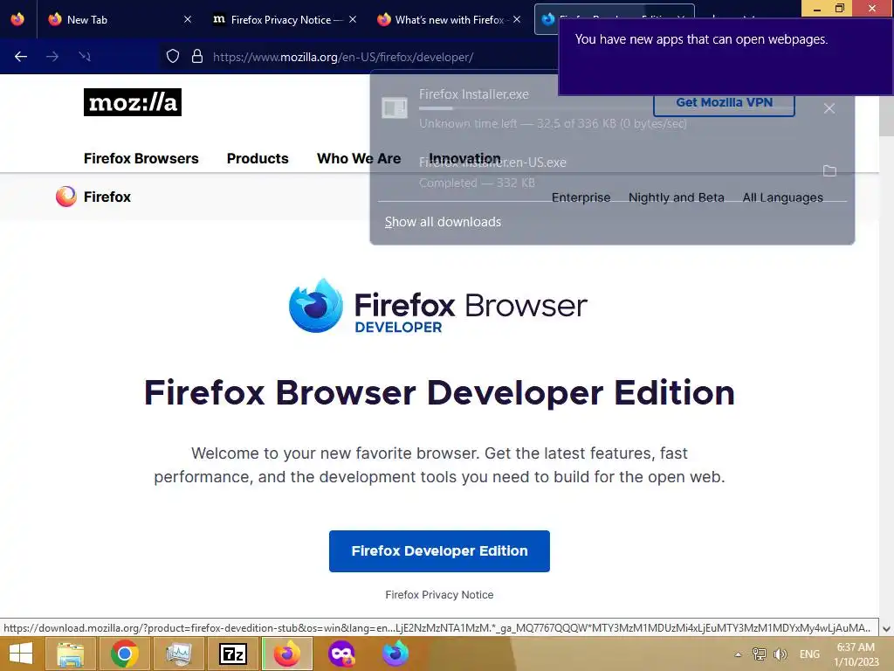The width and height of the screenshot is (894, 671).
Task: Launch Google Chrome from taskbar
Action: 125,654
